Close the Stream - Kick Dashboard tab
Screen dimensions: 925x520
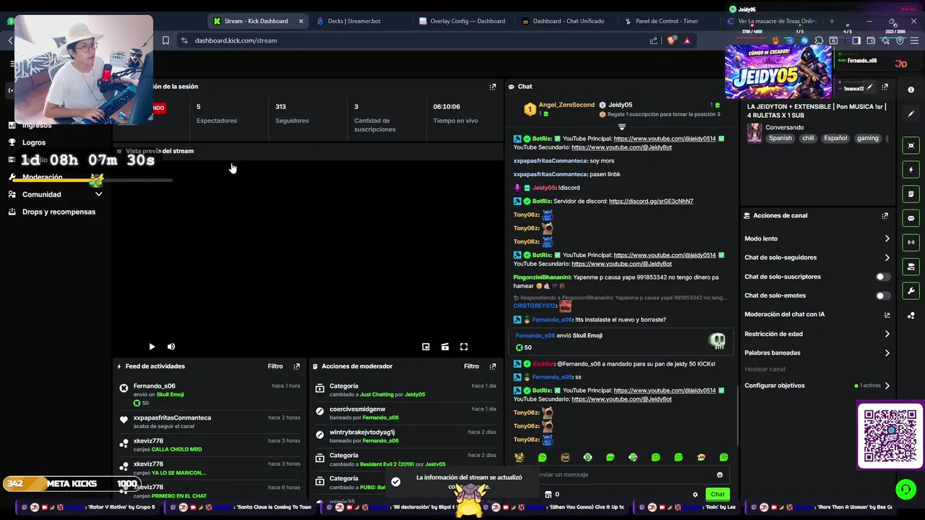tap(301, 21)
